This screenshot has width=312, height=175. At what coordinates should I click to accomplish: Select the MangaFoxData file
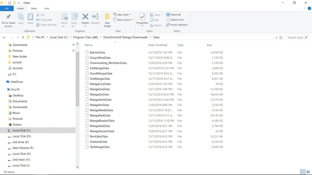click(100, 89)
